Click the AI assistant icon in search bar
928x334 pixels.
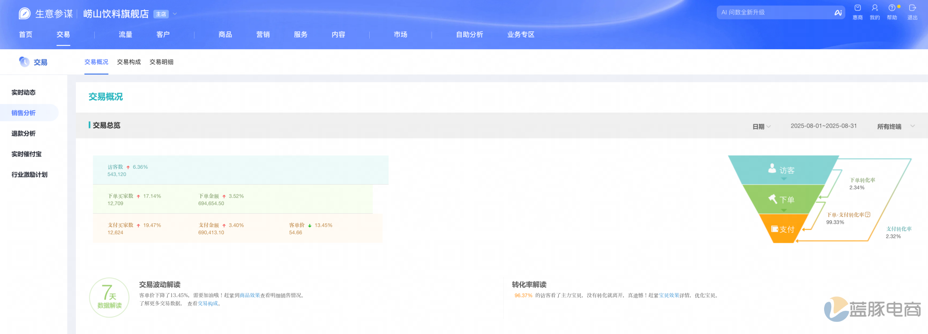838,13
